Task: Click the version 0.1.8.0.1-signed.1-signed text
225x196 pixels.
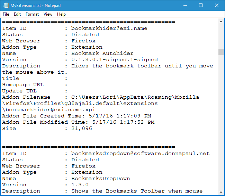Action: (114, 60)
